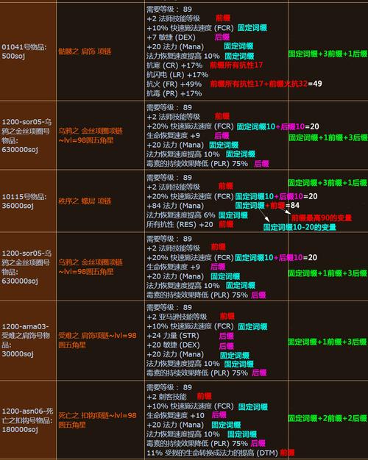Click the line "抗闪电 (LR) +17%"
Screen dimensions: 368x460
coord(177,75)
